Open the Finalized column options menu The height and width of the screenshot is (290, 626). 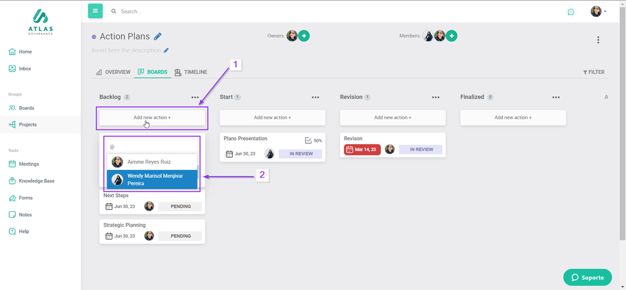(556, 97)
